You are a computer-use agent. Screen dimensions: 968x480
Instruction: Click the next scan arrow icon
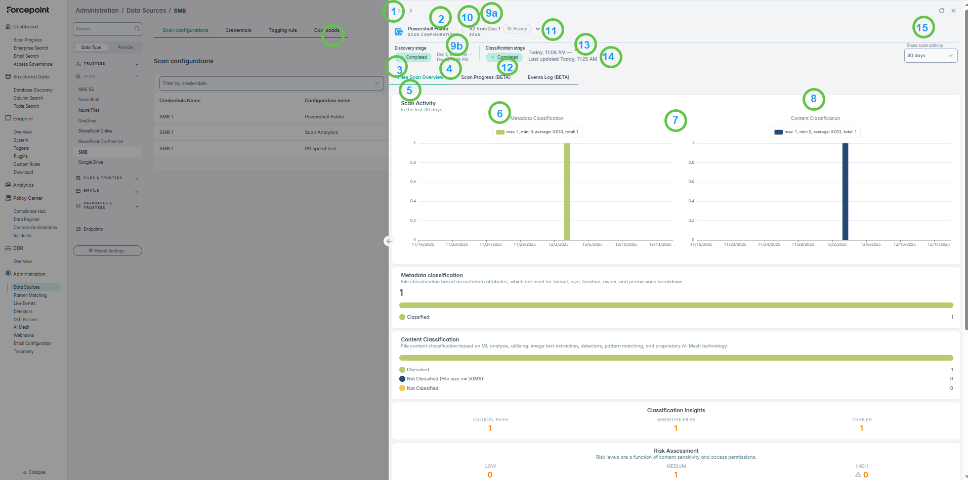[411, 11]
